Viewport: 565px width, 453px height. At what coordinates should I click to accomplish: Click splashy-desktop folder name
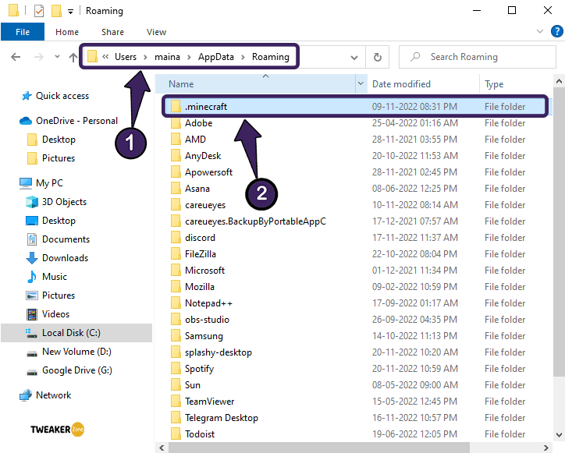click(x=219, y=352)
